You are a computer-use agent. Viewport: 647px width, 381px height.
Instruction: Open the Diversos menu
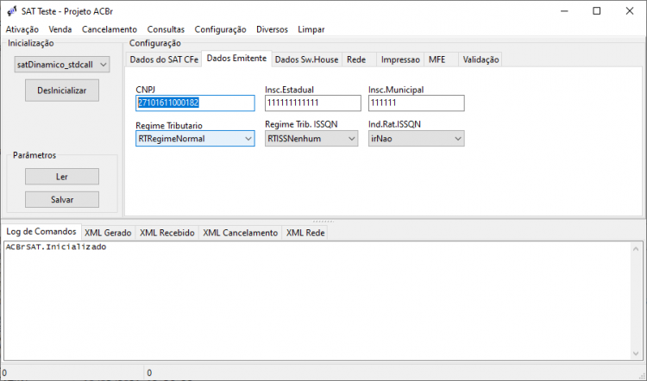(x=272, y=29)
